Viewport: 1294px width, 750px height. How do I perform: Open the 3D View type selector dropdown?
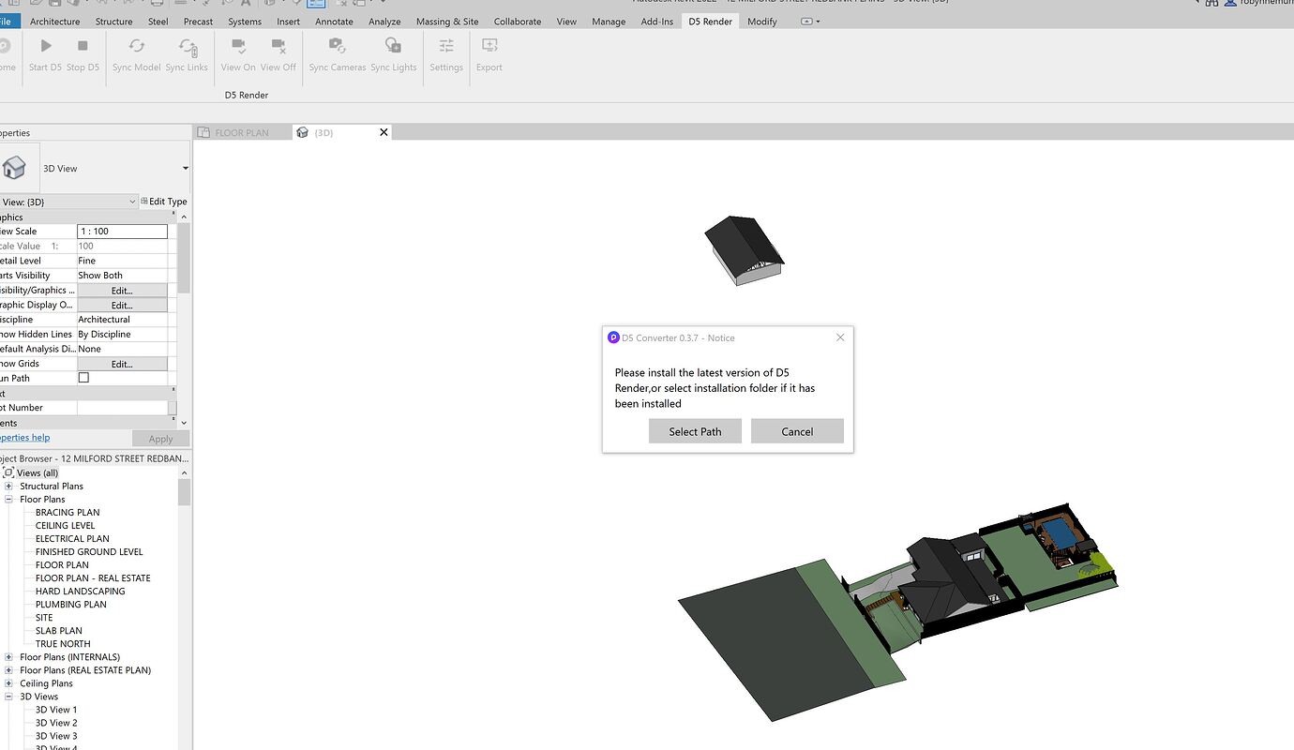point(185,169)
